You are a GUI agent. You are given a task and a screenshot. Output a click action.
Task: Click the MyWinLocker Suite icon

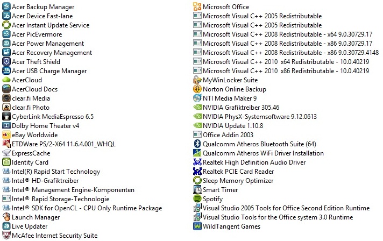point(197,80)
